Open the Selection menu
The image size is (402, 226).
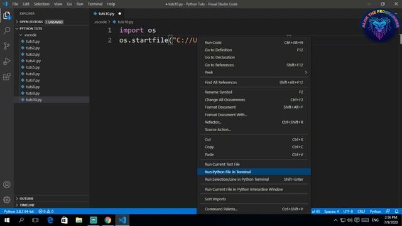click(41, 4)
